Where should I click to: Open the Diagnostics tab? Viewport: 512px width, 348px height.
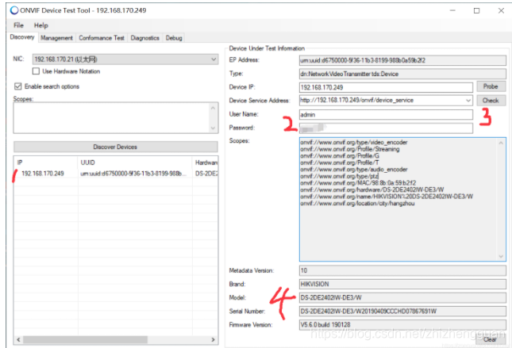145,38
